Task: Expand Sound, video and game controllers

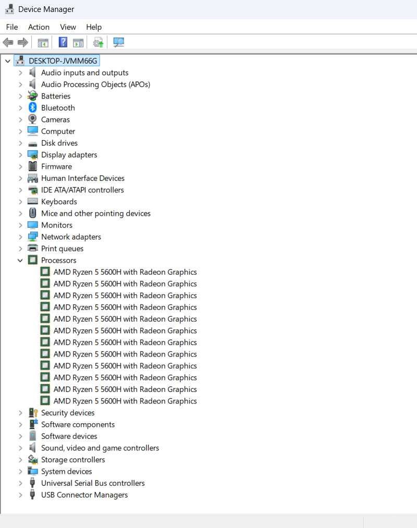Action: pos(20,448)
